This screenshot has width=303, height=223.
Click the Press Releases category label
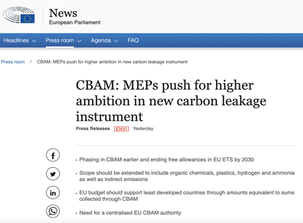point(93,128)
